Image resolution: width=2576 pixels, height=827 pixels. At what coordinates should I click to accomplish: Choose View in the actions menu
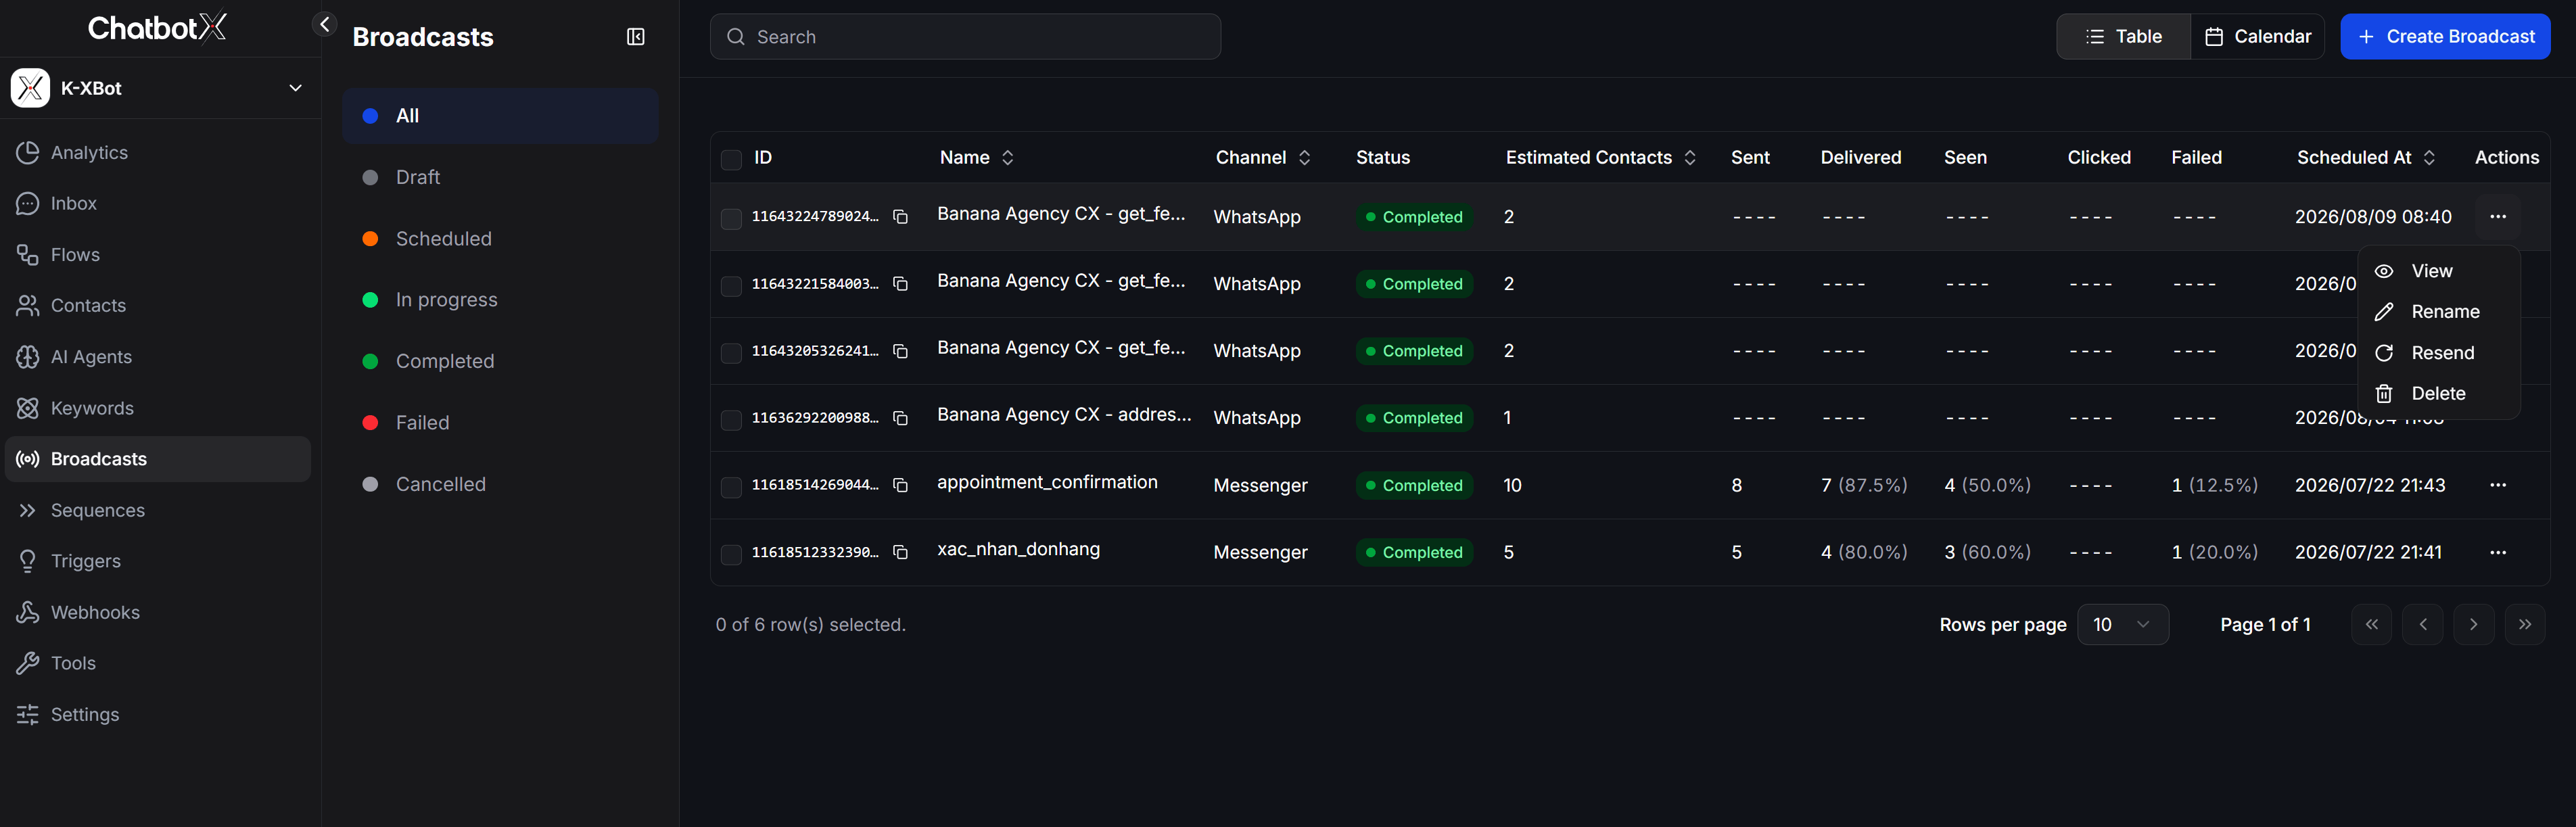click(x=2438, y=271)
